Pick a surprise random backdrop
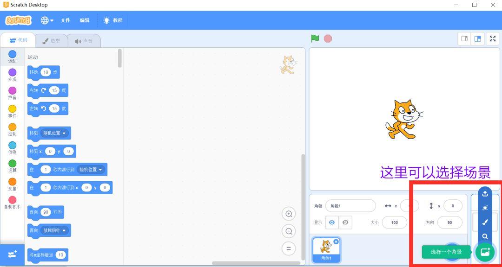Screen dimensions: 502x267 (x=485, y=208)
